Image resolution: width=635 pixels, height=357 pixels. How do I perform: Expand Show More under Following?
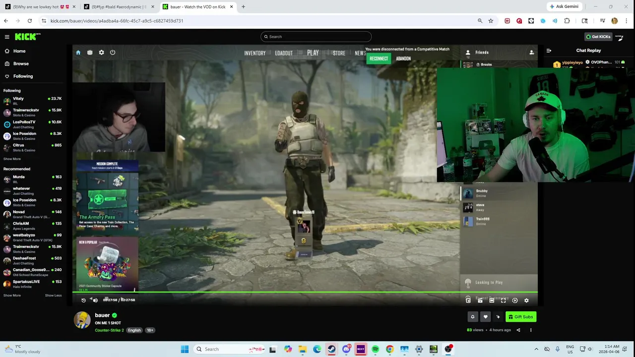tap(12, 159)
